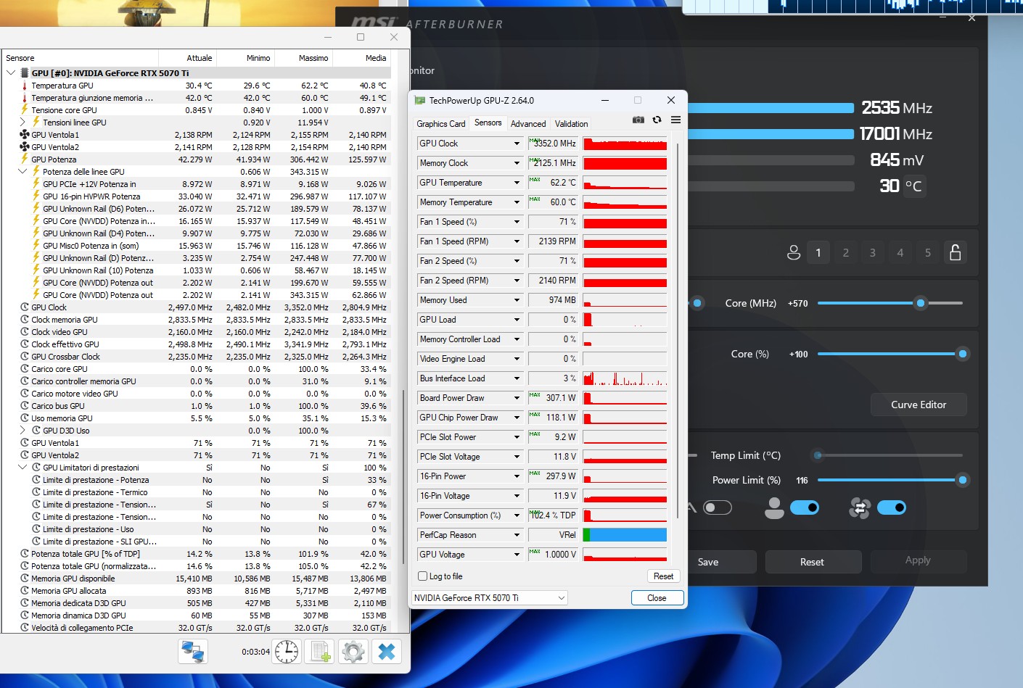Click the Attuale column header in HWiNFO
The height and width of the screenshot is (688, 1023).
tap(188, 58)
